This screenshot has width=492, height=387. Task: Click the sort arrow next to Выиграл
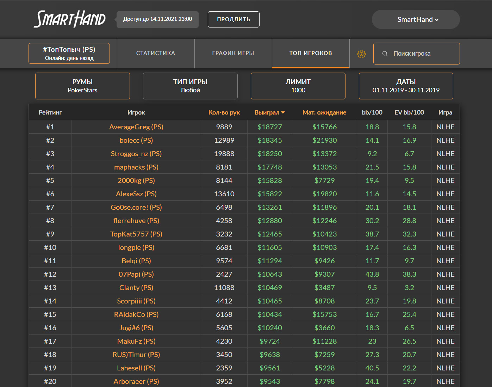(x=283, y=112)
